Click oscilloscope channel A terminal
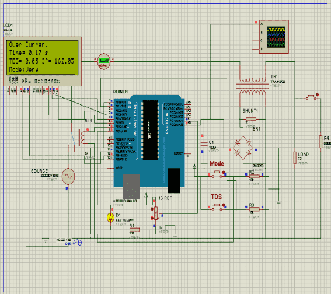This screenshot has width=331, height=294. pos(256,24)
